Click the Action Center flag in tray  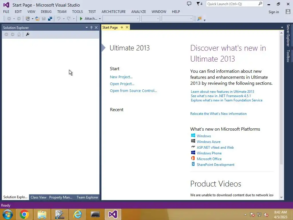click(252, 215)
